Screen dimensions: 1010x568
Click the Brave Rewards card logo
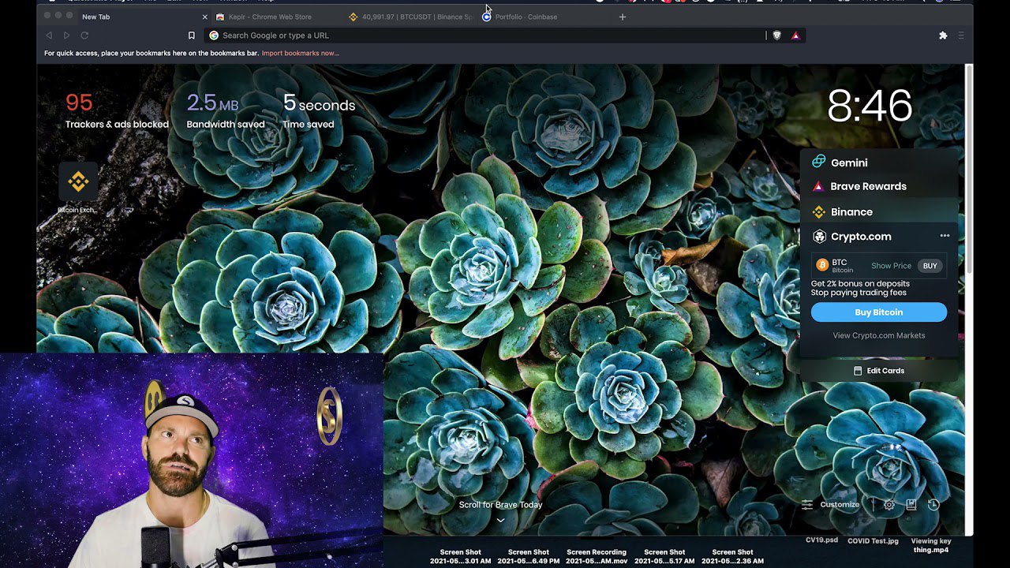[x=818, y=186]
